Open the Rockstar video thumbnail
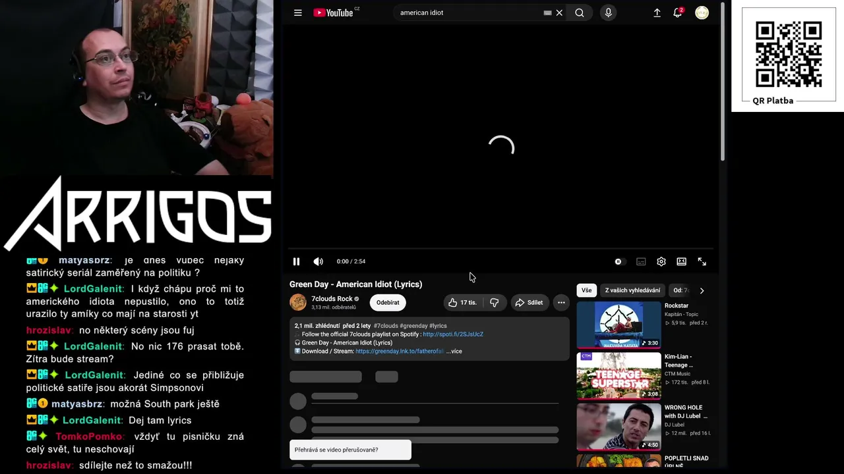 tap(618, 325)
